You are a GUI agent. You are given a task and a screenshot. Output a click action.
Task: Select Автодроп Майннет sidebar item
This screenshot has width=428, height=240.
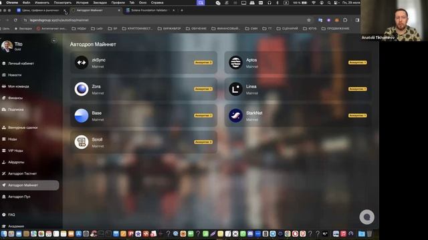click(29, 185)
